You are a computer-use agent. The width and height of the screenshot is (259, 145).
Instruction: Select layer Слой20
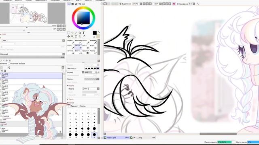click(32, 82)
